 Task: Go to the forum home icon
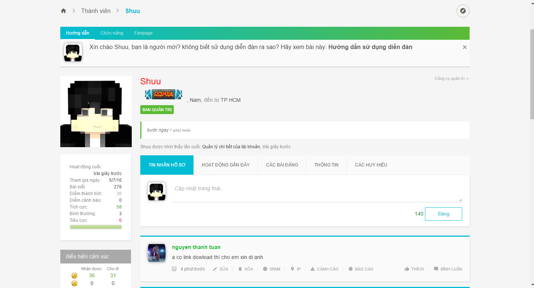[63, 11]
